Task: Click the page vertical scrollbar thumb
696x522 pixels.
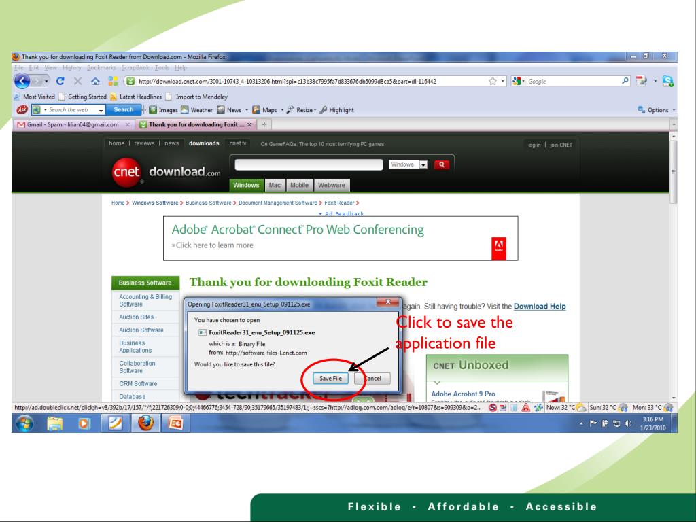Action: pyautogui.click(x=674, y=171)
